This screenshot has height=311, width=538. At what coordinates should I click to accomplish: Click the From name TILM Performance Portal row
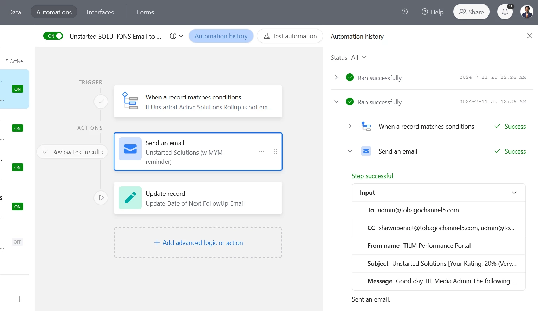coord(439,246)
